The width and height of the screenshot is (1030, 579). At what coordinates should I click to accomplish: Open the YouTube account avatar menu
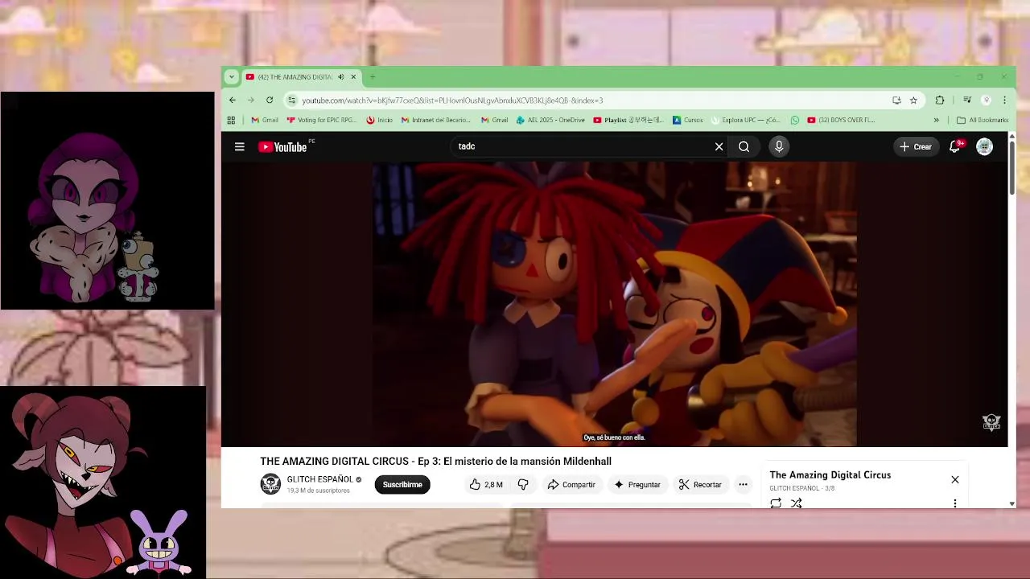(984, 146)
